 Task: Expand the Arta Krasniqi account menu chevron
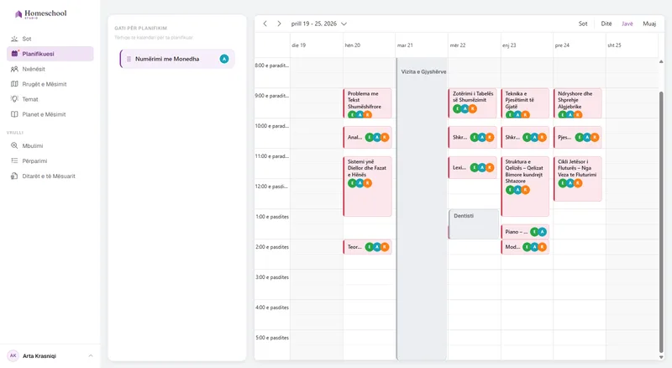91,355
